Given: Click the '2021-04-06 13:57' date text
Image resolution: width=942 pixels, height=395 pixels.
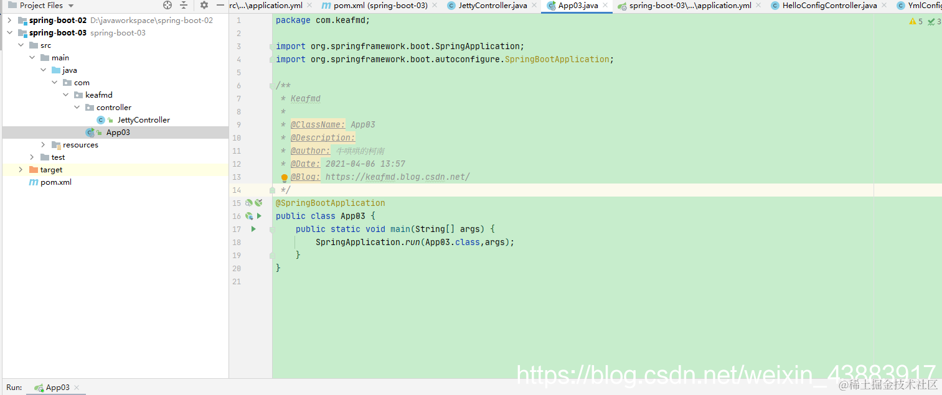Looking at the screenshot, I should coord(365,164).
